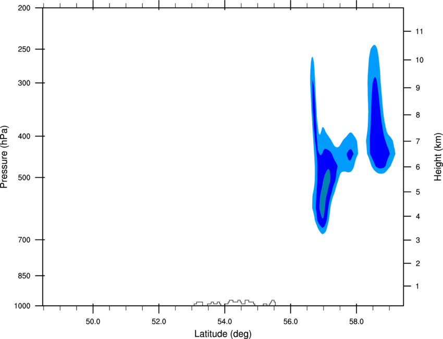This screenshot has width=443, height=339.
Task: Click the terrain outline near 53.2 degrees
Action: [199, 304]
